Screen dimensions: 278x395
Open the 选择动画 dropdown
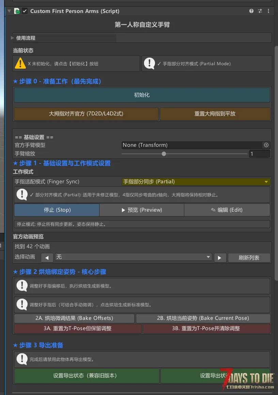pos(133,257)
